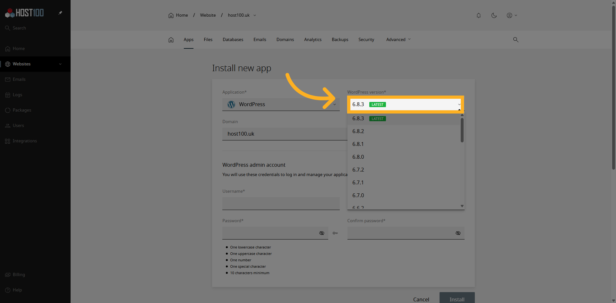Screen dimensions: 616x303
Task: Click the HOST100 logo
Action: tap(24, 13)
